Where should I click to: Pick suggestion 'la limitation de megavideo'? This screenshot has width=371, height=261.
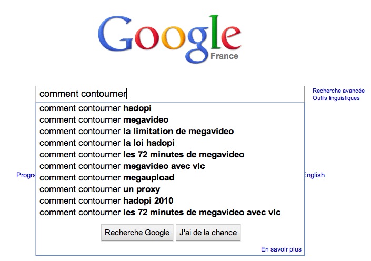click(x=136, y=132)
